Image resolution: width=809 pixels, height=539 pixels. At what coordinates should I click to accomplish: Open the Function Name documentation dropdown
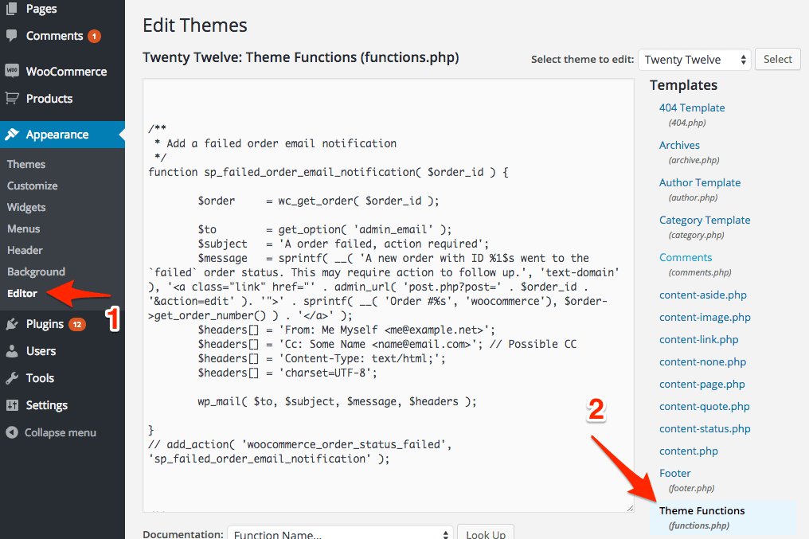pyautogui.click(x=340, y=534)
